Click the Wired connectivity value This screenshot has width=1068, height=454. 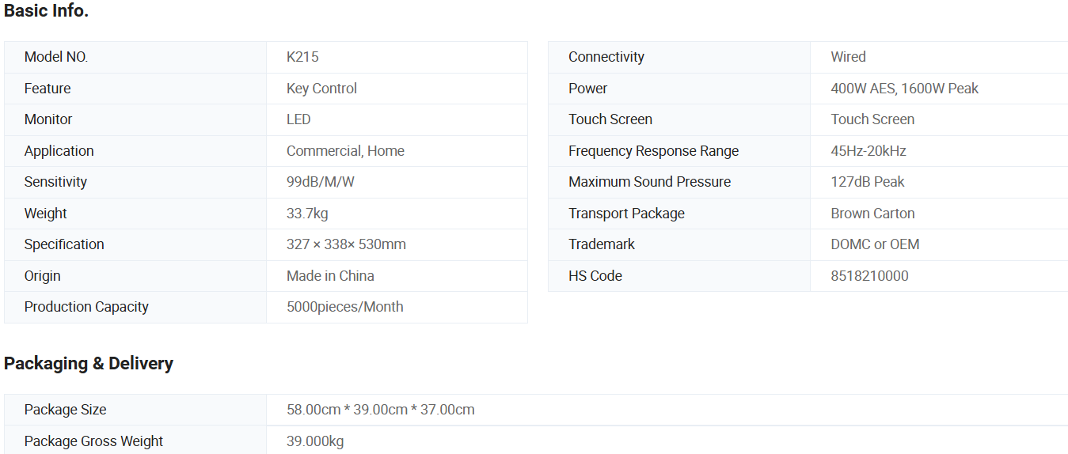point(848,57)
